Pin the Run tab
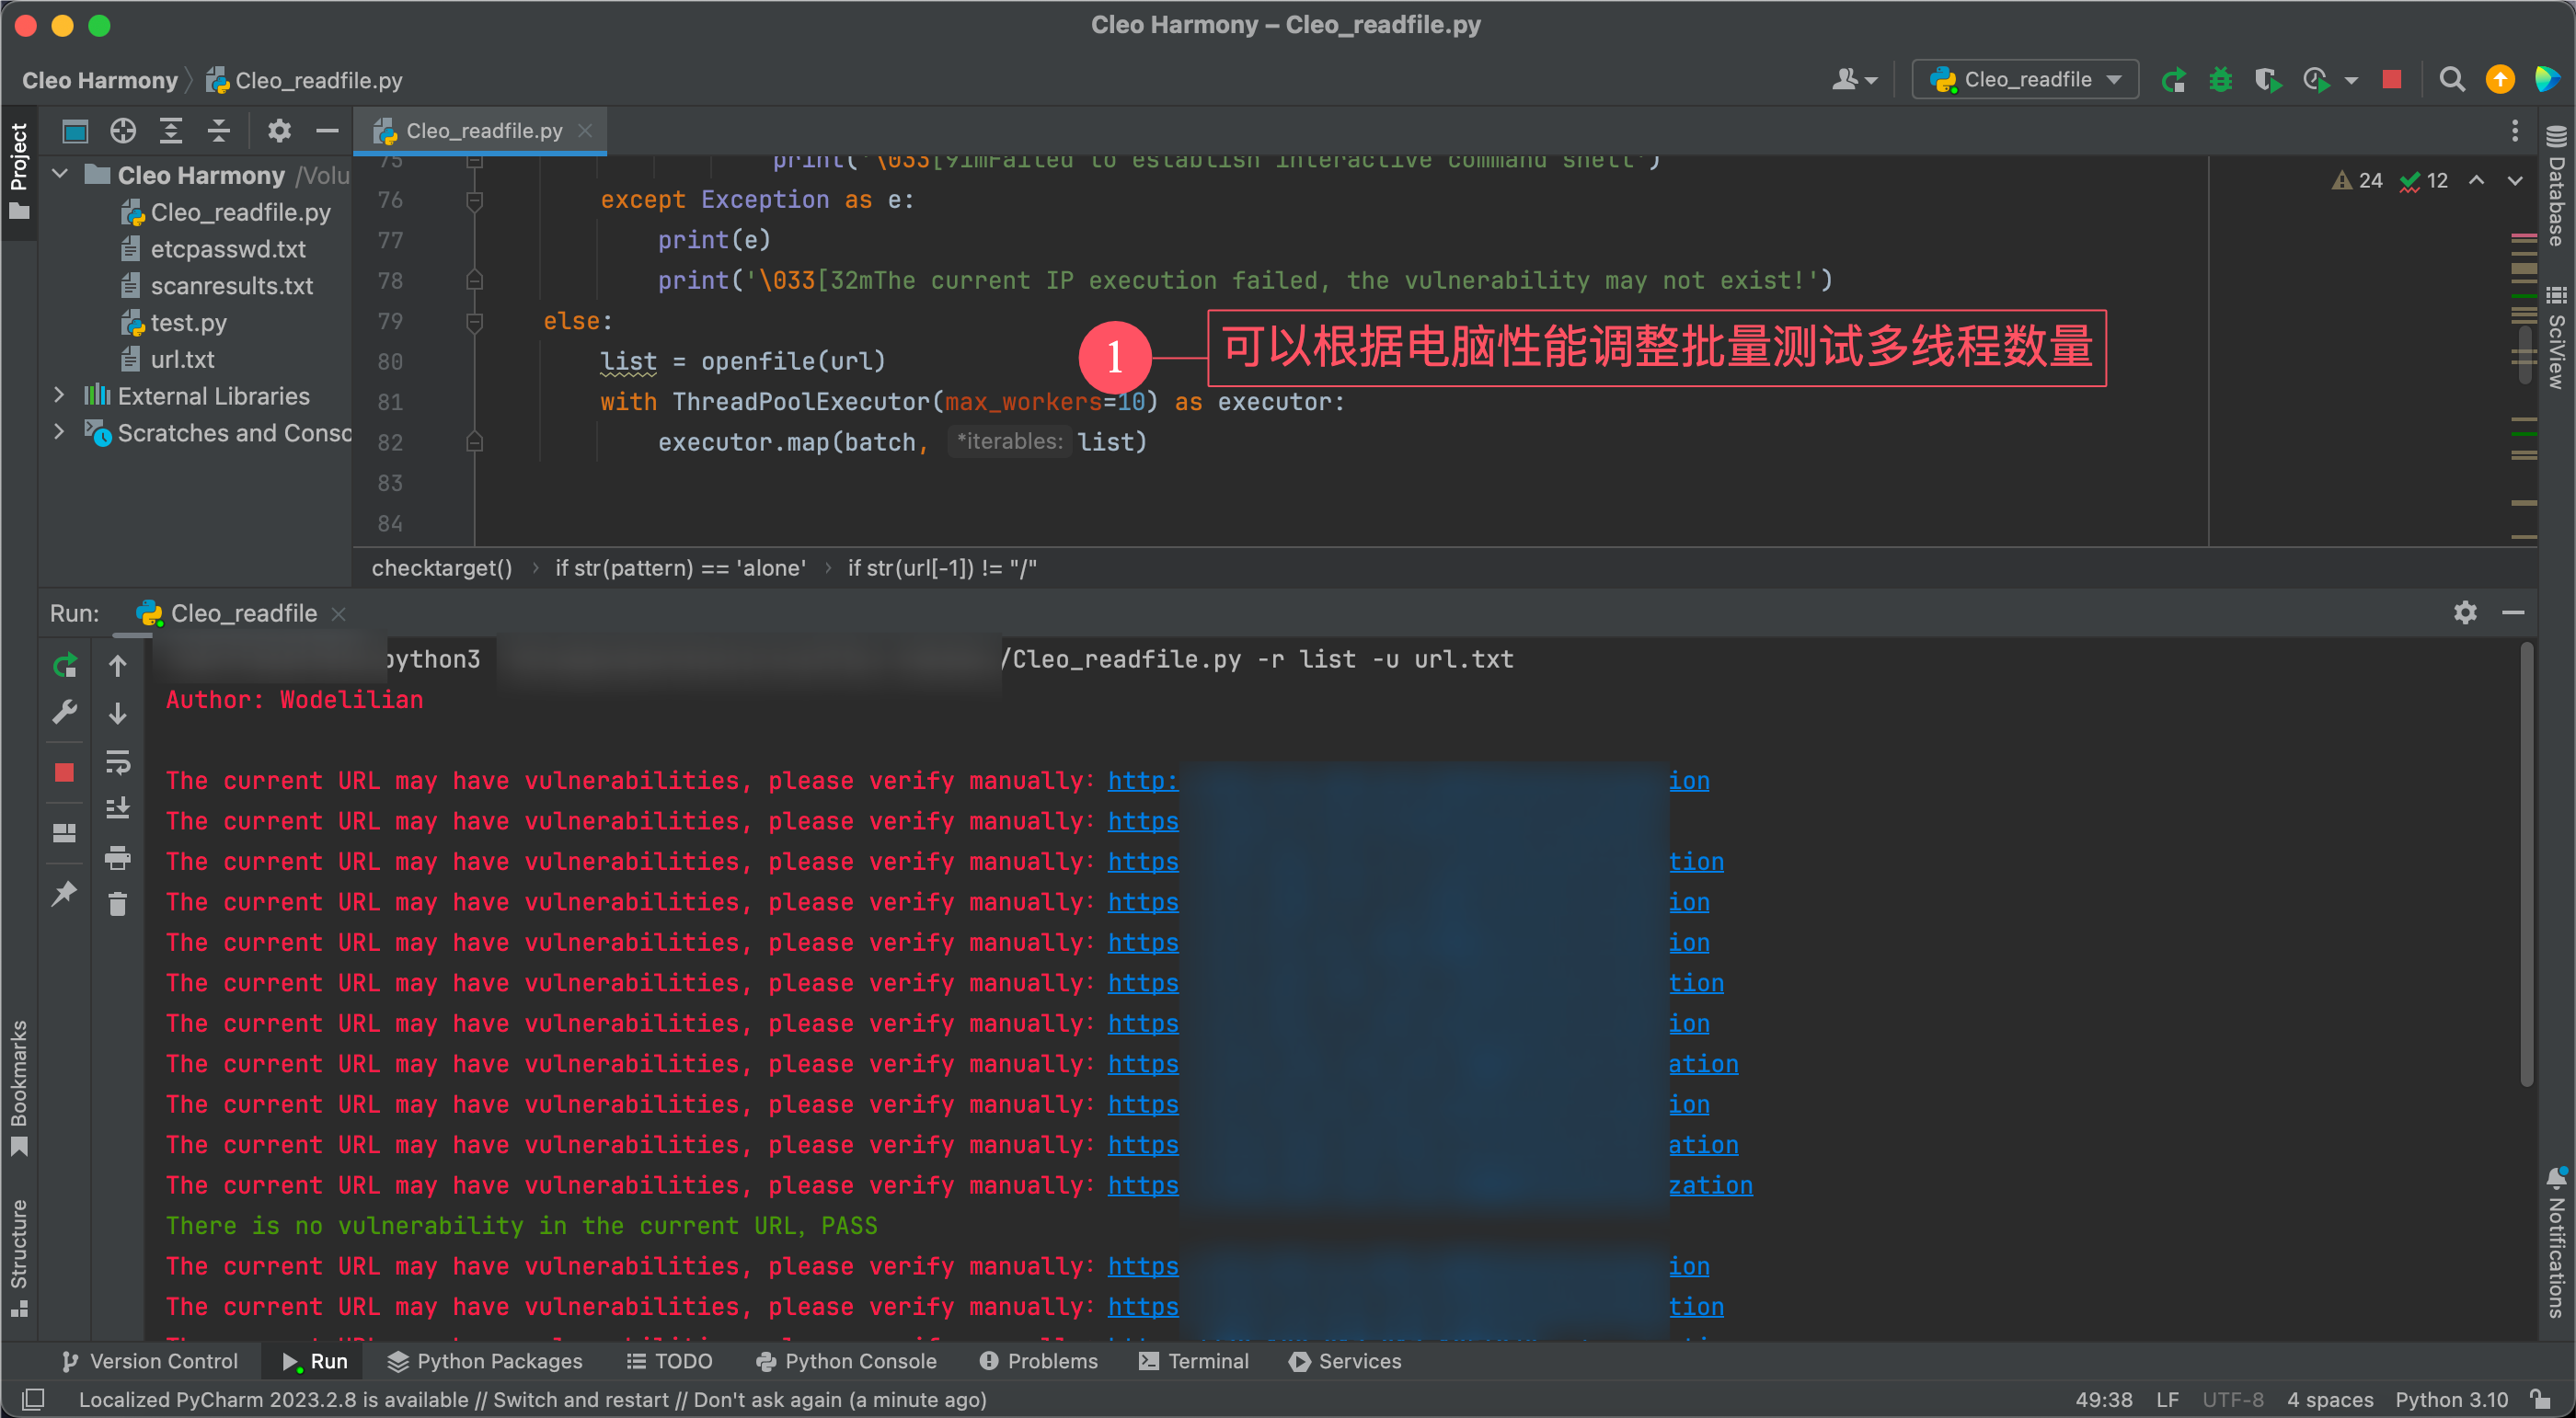Viewport: 2576px width, 1418px height. (65, 893)
